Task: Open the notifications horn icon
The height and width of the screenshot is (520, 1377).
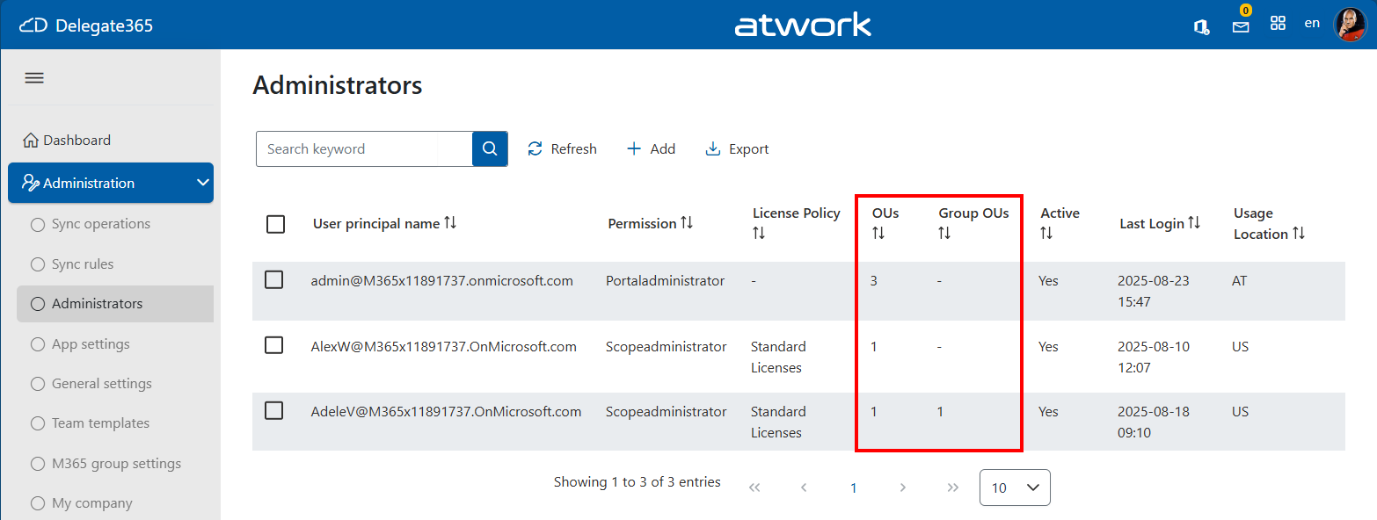Action: click(x=1201, y=26)
